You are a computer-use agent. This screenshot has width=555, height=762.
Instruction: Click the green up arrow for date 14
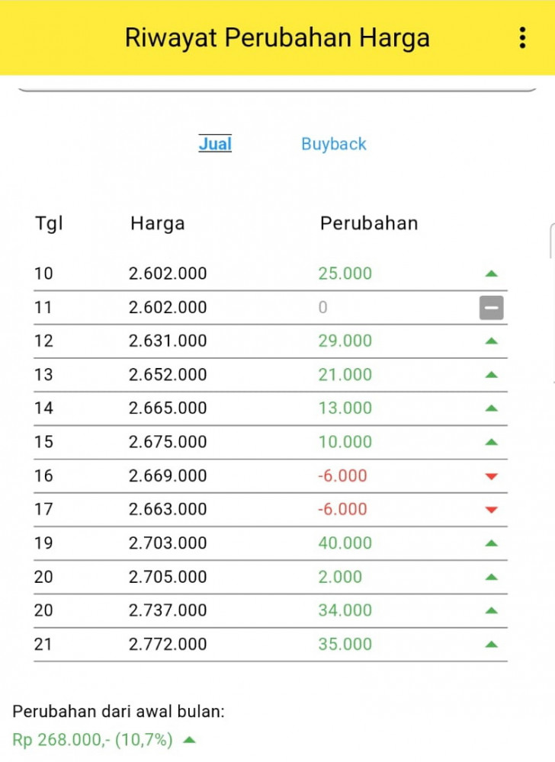click(491, 408)
